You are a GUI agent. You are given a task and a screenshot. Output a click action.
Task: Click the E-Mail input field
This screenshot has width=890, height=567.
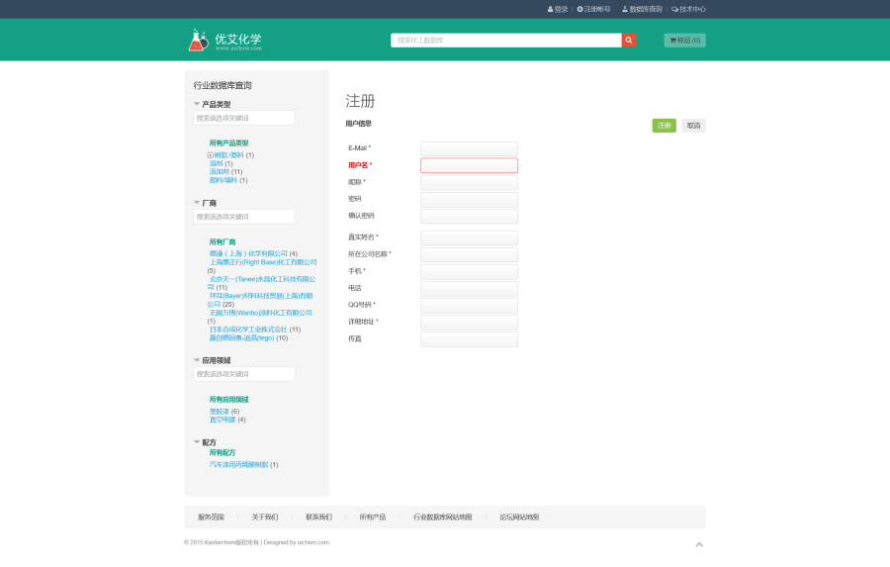pos(469,148)
